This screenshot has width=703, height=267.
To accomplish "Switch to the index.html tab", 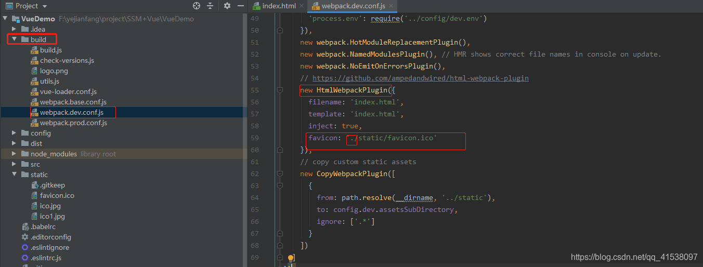I will tap(279, 6).
